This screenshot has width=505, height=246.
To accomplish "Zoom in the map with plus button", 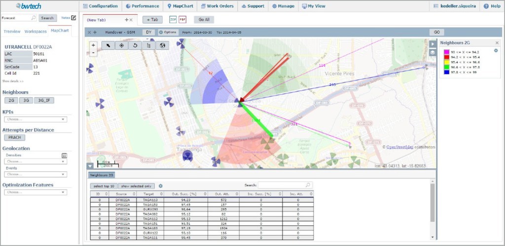I will click(x=93, y=45).
